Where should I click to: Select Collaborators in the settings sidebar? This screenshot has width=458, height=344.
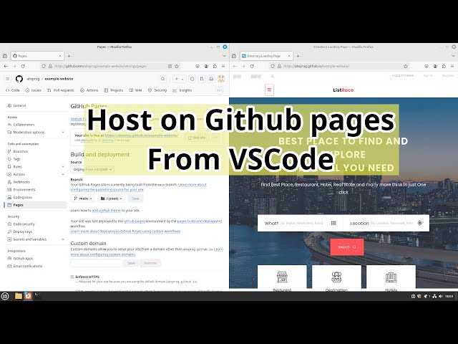[24, 125]
